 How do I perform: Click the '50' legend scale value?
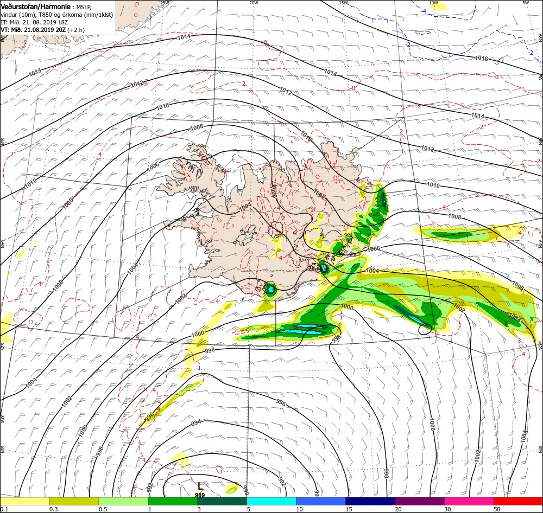pos(497,509)
